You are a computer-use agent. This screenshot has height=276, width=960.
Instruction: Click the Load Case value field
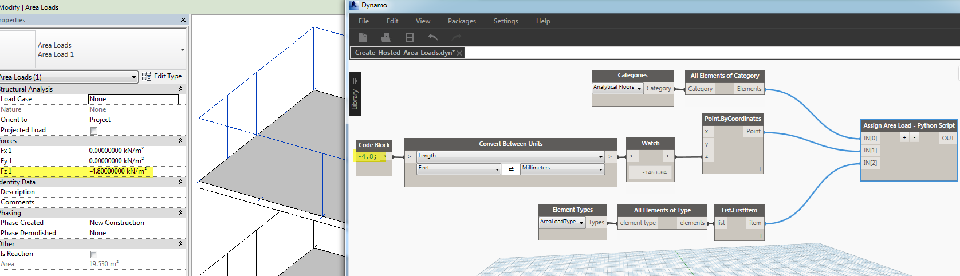[x=133, y=99]
